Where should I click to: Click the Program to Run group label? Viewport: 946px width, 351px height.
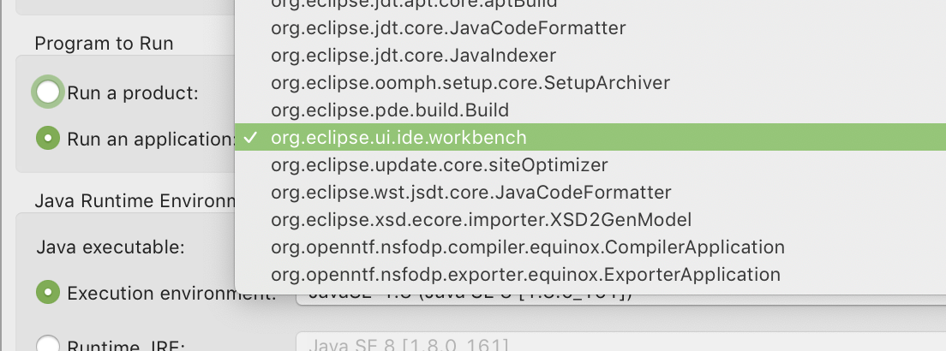104,43
